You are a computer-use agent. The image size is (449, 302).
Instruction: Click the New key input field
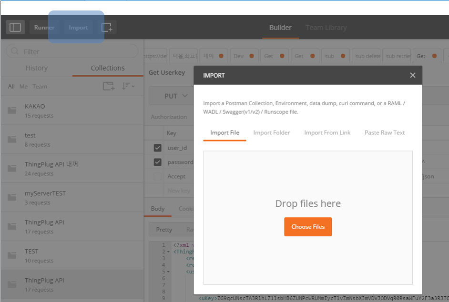180,191
